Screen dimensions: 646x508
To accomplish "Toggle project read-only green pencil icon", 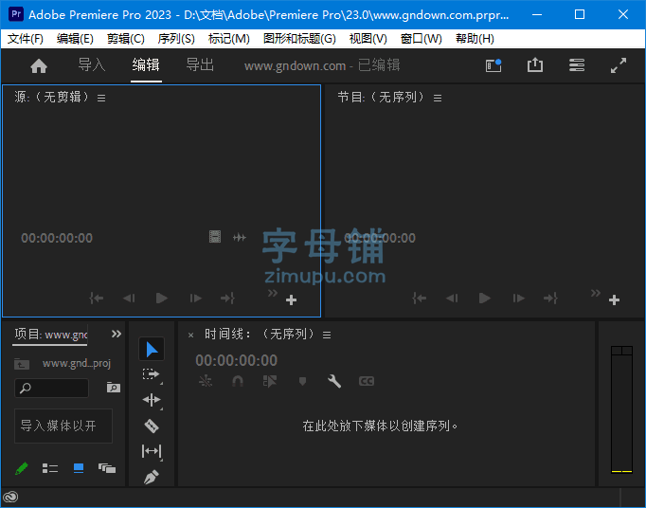I will pos(22,468).
